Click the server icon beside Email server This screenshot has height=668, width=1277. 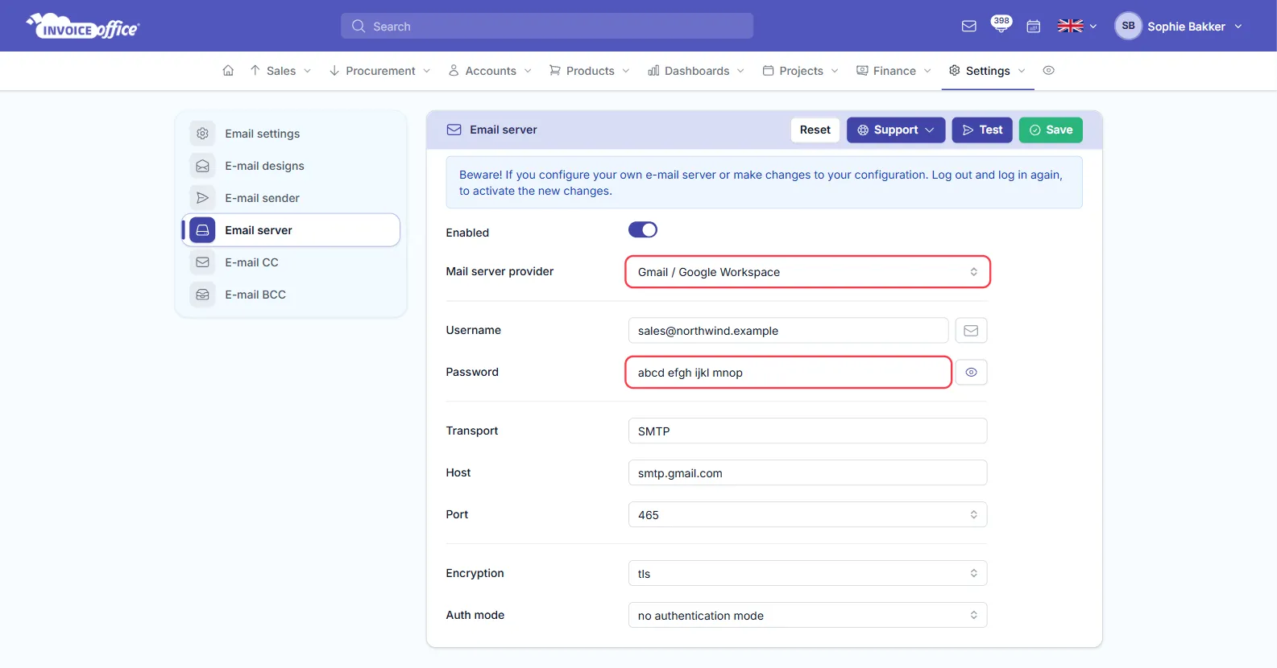point(202,230)
